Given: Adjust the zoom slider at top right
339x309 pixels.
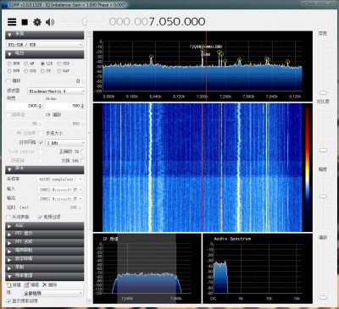Looking at the screenshot, I should [323, 92].
